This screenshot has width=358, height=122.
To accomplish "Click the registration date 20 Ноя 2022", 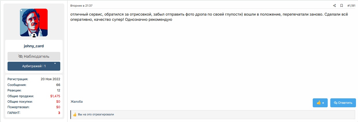I will [50, 79].
